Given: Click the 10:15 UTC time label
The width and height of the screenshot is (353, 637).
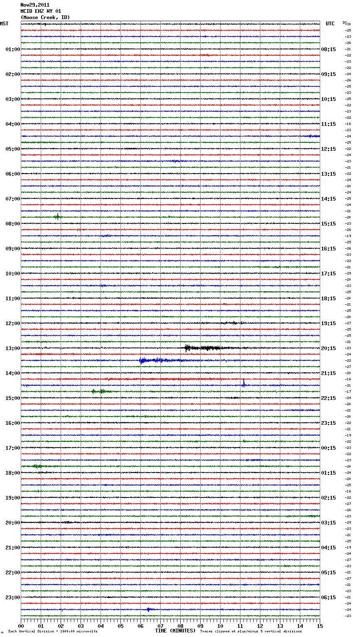Looking at the screenshot, I should [328, 99].
